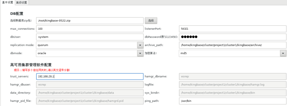Click the archive_path input field
The width and height of the screenshot is (287, 106).
click(233, 45)
